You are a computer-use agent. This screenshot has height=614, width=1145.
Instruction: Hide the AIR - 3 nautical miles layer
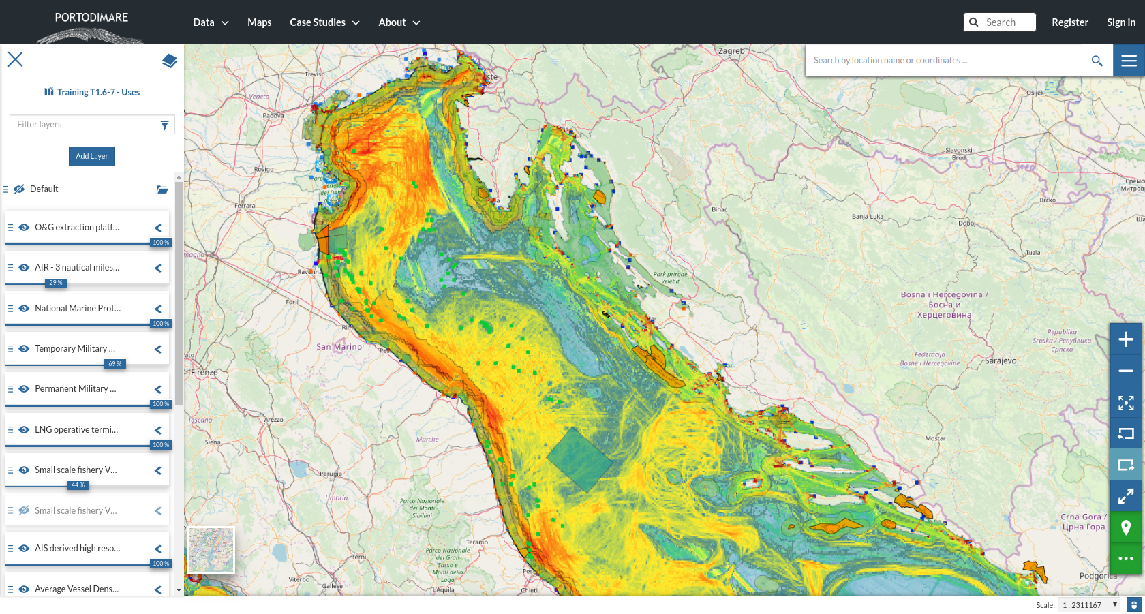24,268
